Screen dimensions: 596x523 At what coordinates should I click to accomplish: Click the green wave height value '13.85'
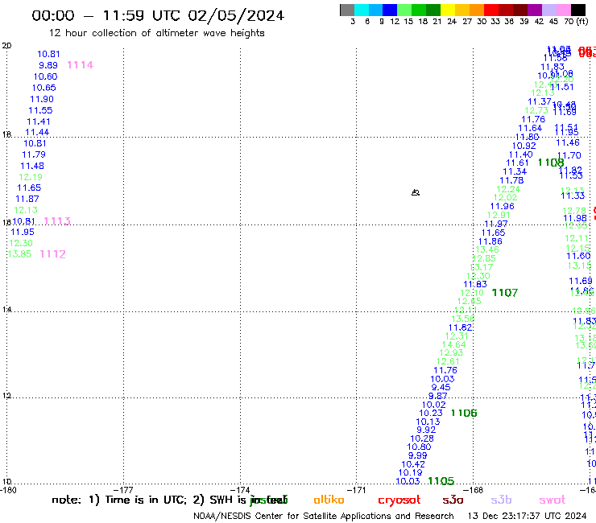(x=19, y=254)
